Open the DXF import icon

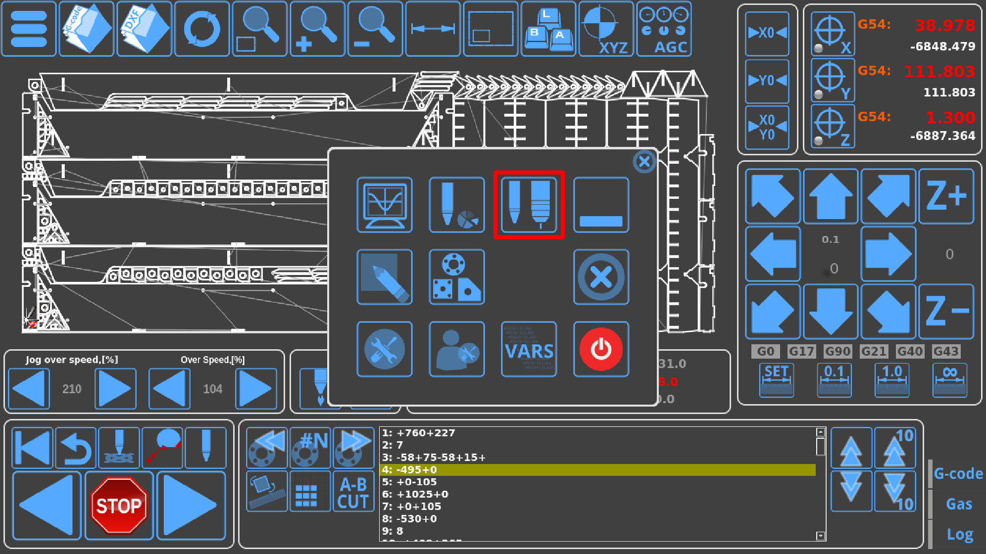pyautogui.click(x=144, y=29)
